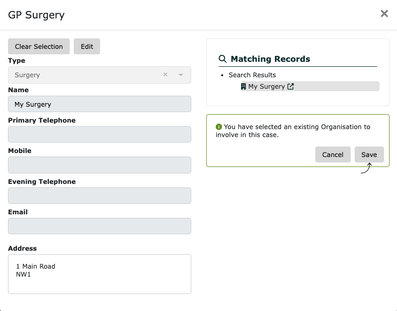Click the Name input field
Image resolution: width=397 pixels, height=311 pixels.
tap(100, 104)
